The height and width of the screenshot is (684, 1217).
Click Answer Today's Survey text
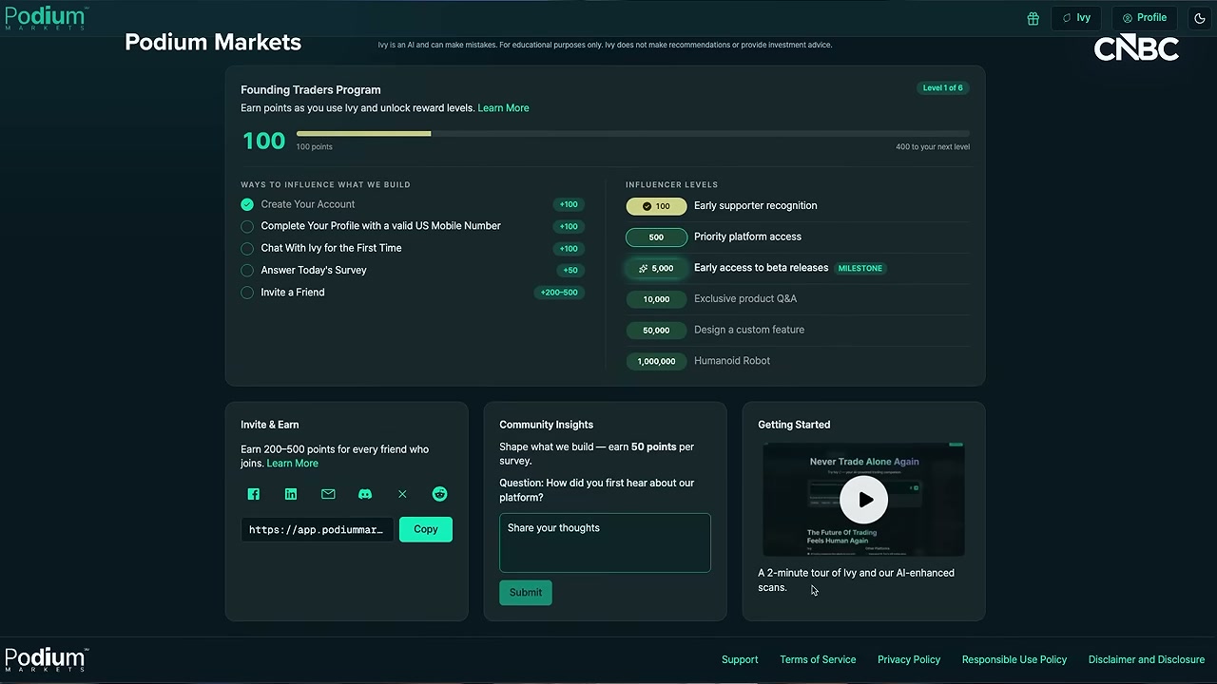(x=314, y=270)
